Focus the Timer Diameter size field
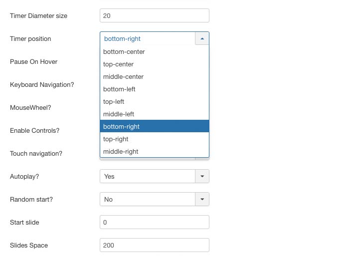This screenshot has height=262, width=349. point(154,15)
